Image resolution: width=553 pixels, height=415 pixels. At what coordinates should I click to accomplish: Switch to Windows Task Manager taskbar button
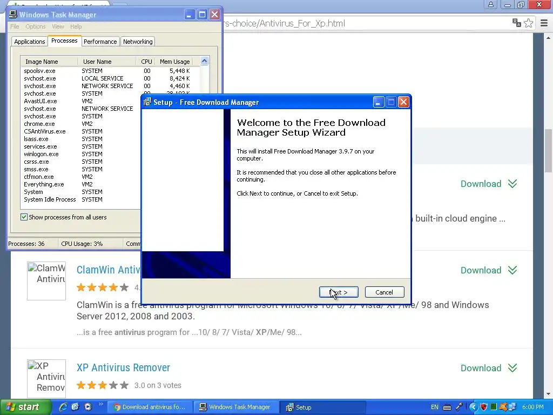236,407
